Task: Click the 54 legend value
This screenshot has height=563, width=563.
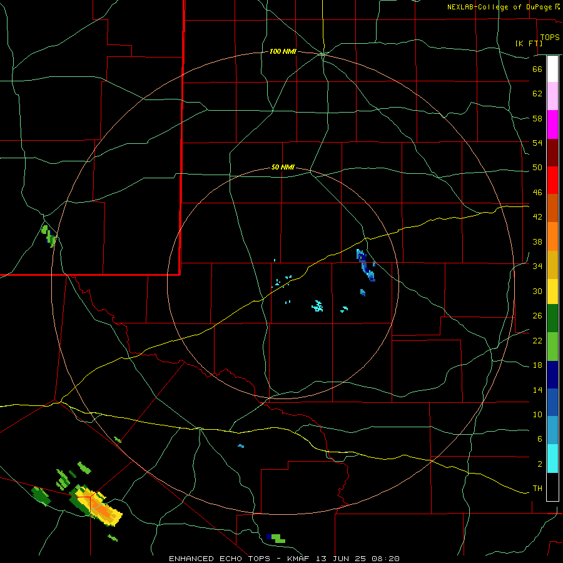Action: pyautogui.click(x=537, y=143)
